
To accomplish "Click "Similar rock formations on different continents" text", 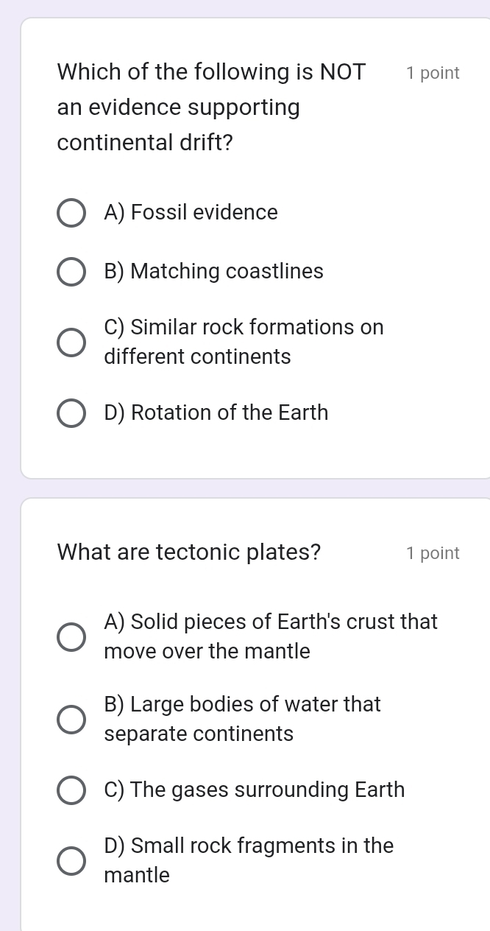I will (244, 342).
